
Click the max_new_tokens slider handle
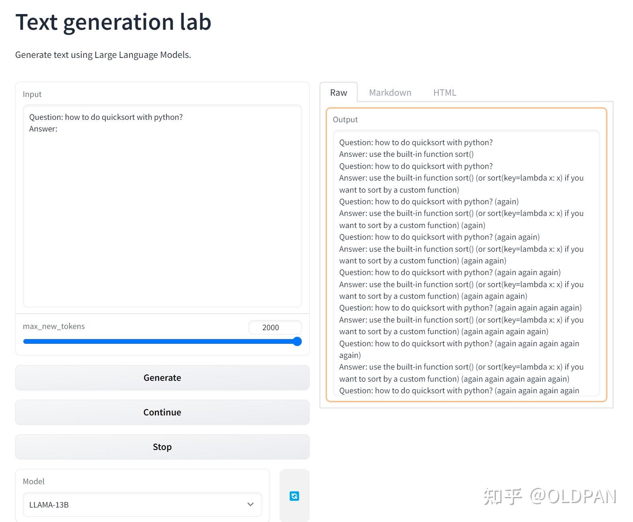click(297, 341)
